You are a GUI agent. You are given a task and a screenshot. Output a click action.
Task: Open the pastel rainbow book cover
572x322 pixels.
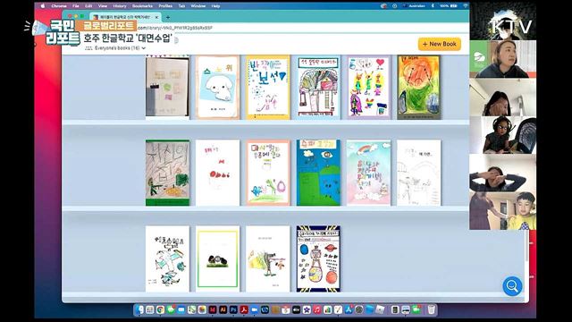tap(368, 173)
